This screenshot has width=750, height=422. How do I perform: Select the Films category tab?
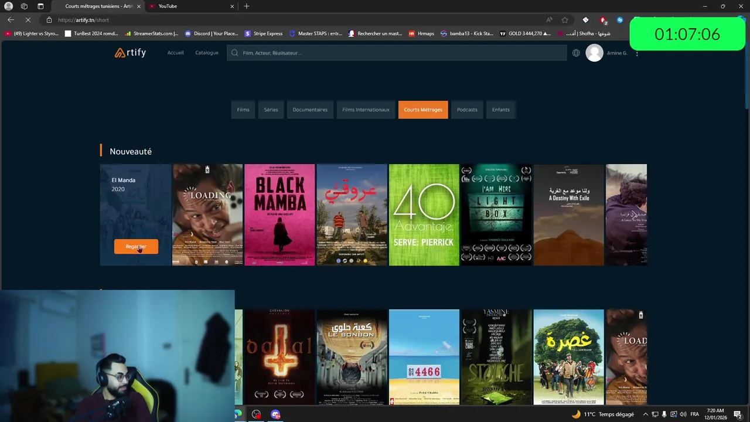[243, 110]
